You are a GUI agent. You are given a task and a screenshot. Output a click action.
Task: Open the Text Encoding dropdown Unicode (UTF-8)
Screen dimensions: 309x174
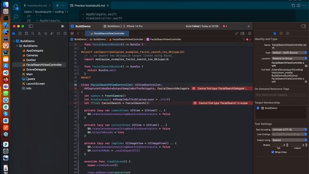(289, 130)
